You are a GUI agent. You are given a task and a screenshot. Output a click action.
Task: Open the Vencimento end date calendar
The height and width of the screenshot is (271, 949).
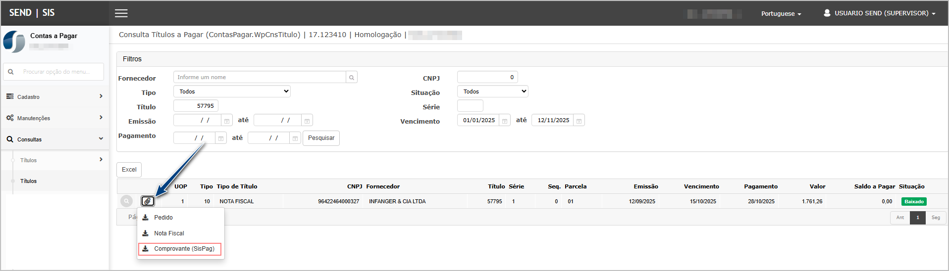(579, 121)
